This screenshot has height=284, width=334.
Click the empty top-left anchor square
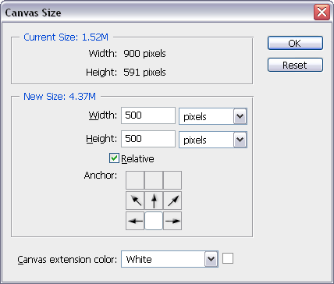(135, 180)
